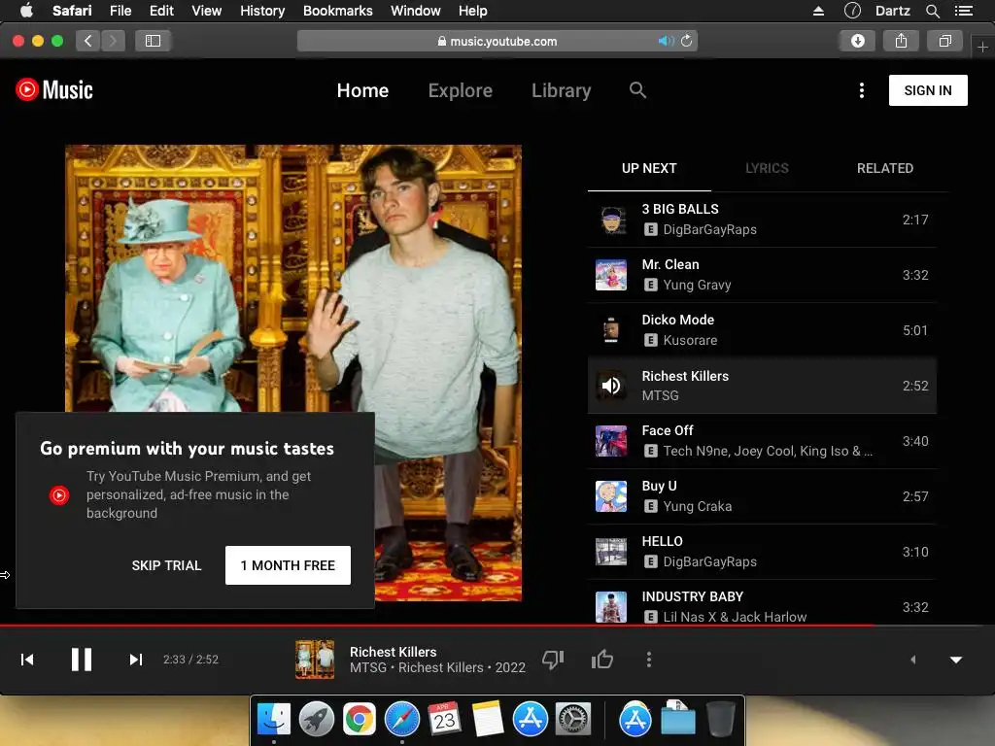Click SKIP TRIAL in the premium popup
This screenshot has width=995, height=746.
click(166, 565)
